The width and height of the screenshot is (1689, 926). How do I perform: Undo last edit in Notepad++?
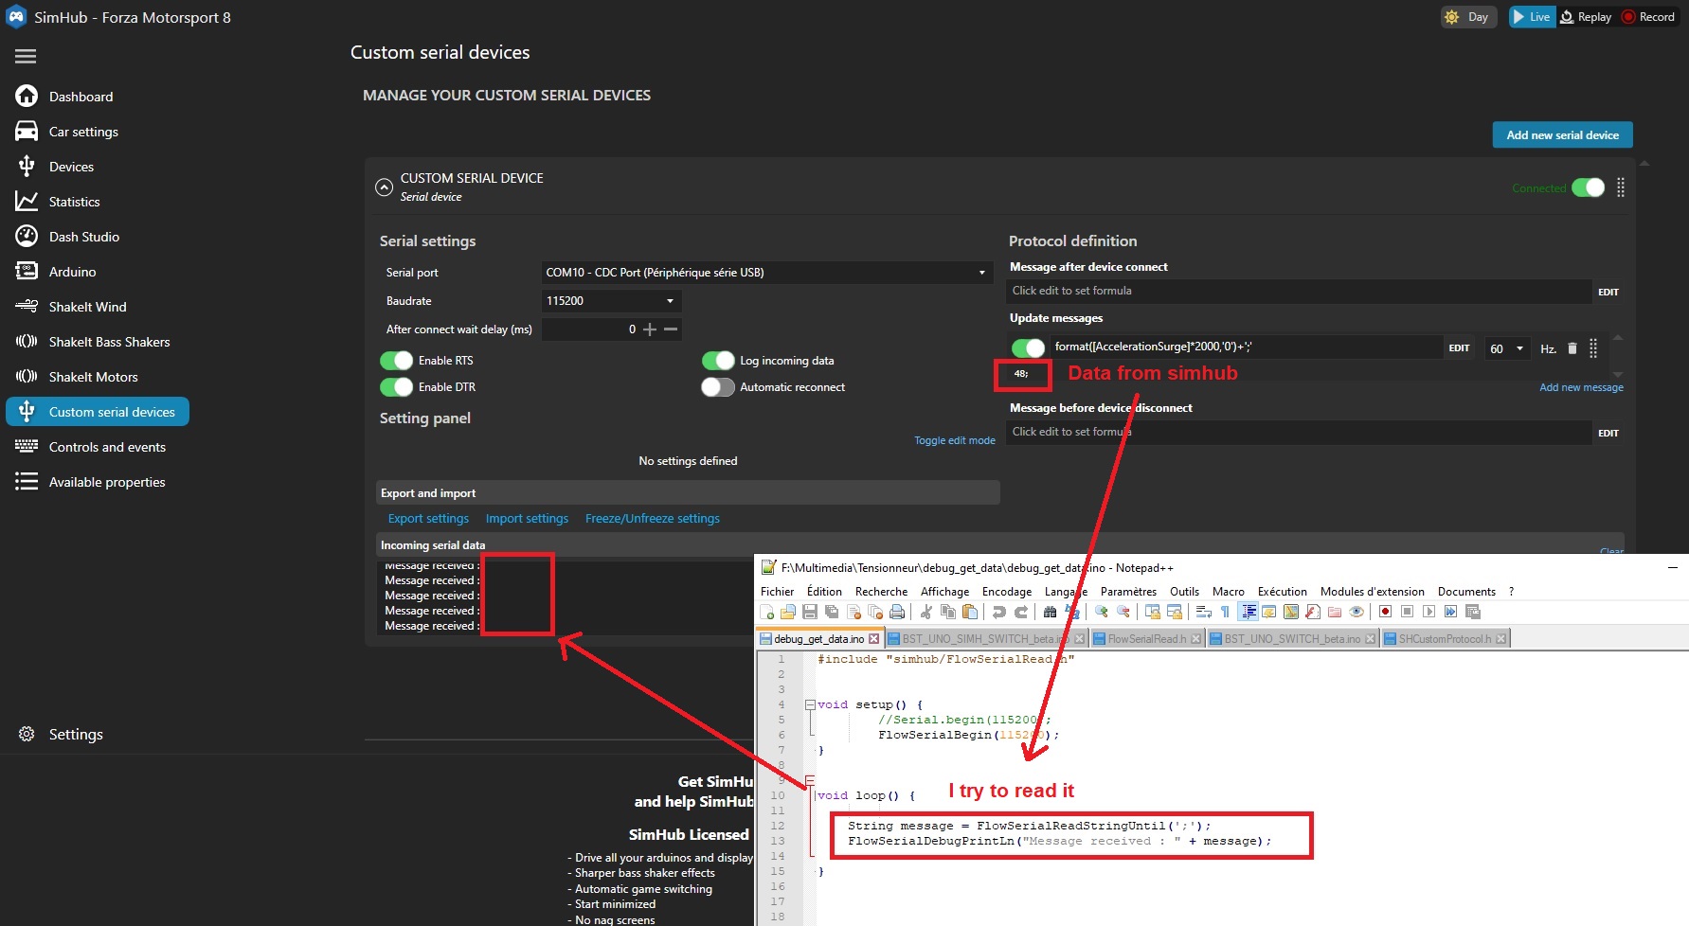998,612
